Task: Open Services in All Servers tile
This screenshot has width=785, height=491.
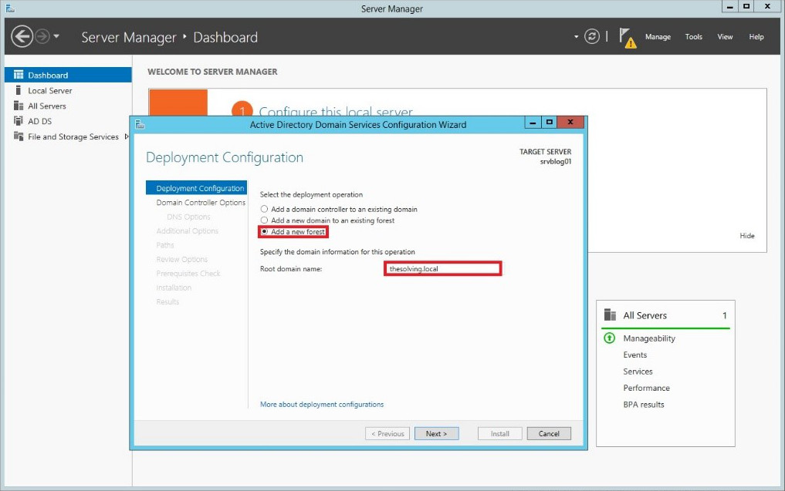Action: 638,372
